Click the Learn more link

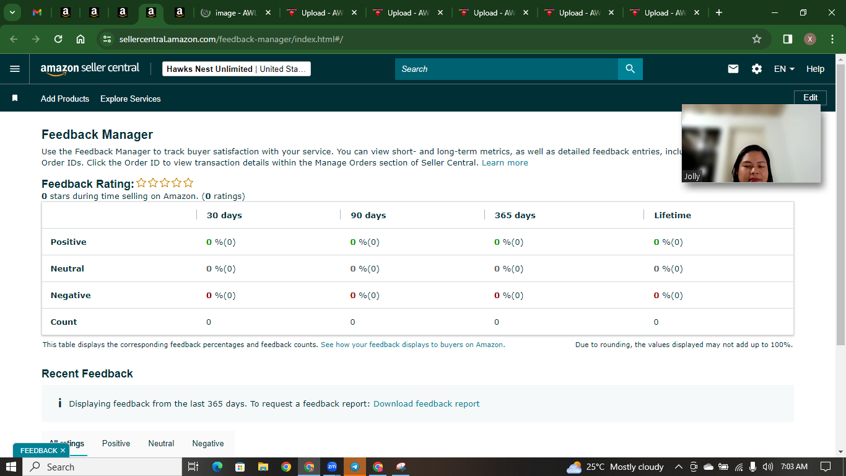(x=505, y=163)
